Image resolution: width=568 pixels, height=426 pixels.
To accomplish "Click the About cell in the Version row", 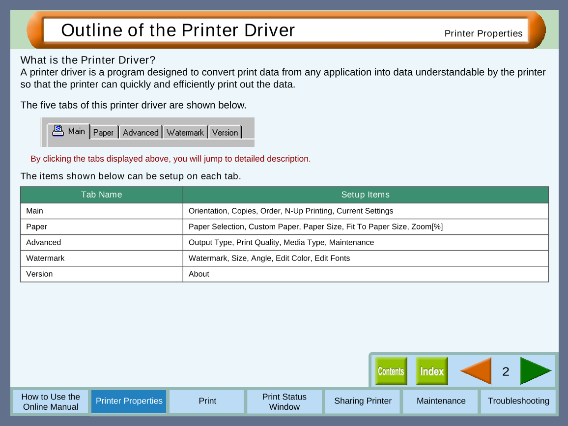I will coord(366,274).
